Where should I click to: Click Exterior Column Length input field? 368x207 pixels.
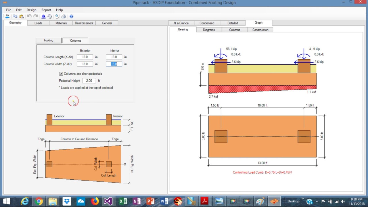click(x=85, y=57)
